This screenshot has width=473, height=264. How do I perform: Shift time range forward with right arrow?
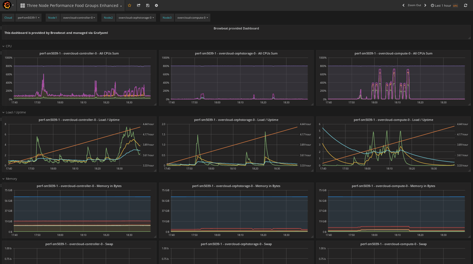[425, 5]
